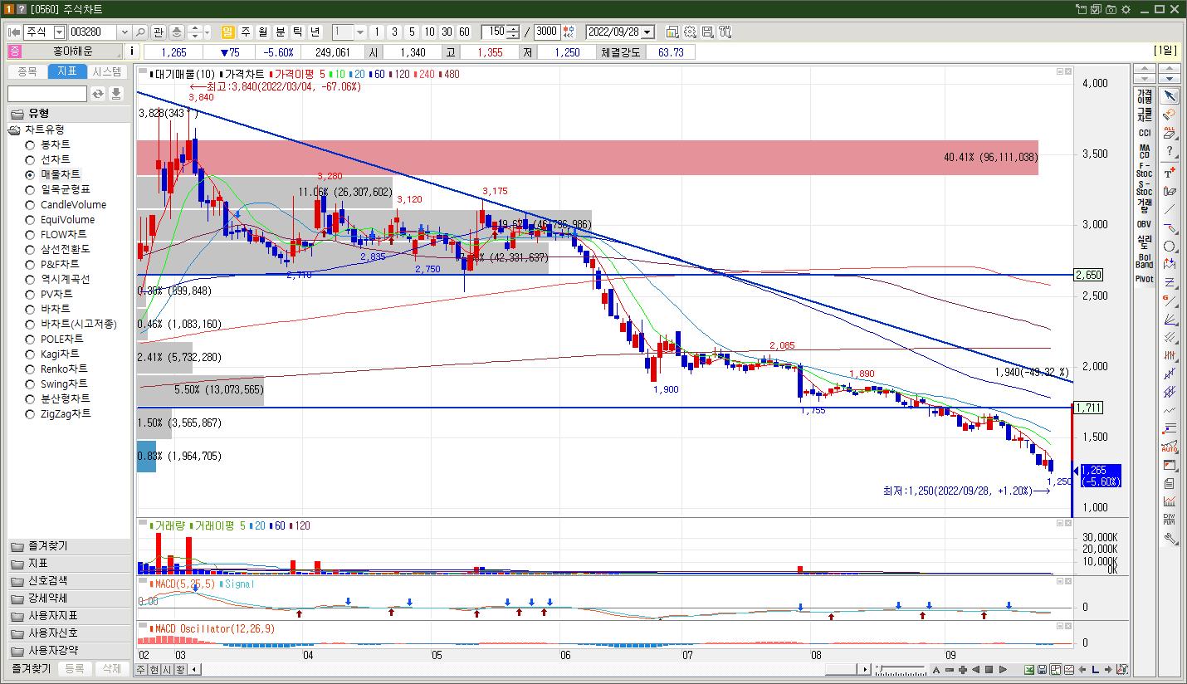Screen dimensions: 1187x684
Task: Click the 60 interval button
Action: click(464, 32)
